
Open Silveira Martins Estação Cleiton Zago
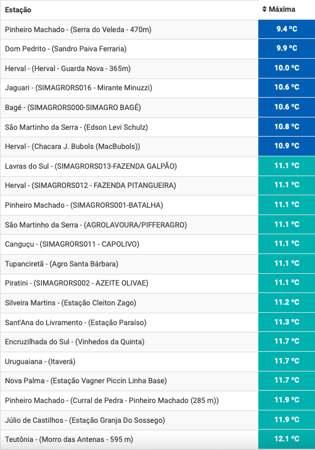tap(70, 303)
